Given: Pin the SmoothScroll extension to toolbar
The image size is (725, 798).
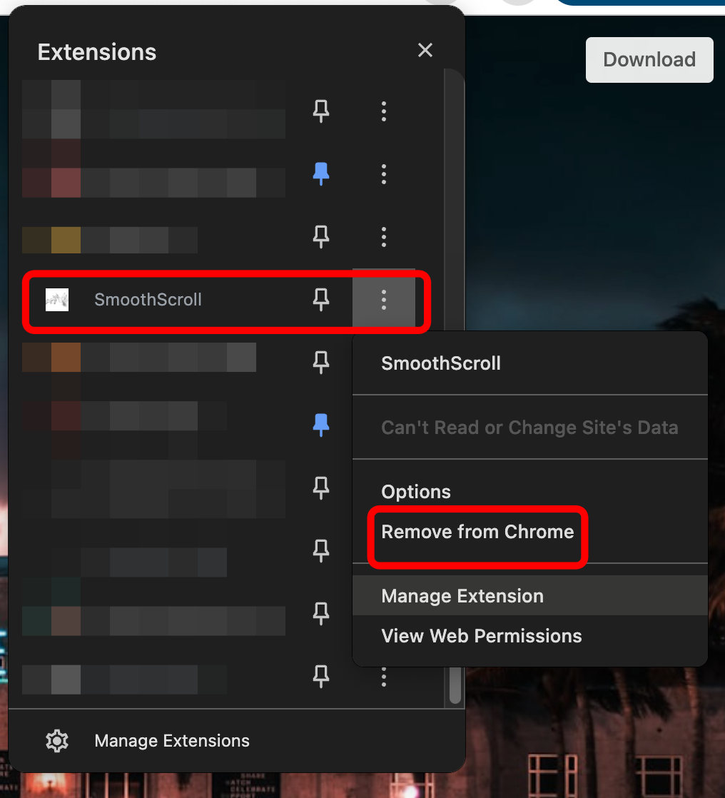Looking at the screenshot, I should click(x=321, y=300).
